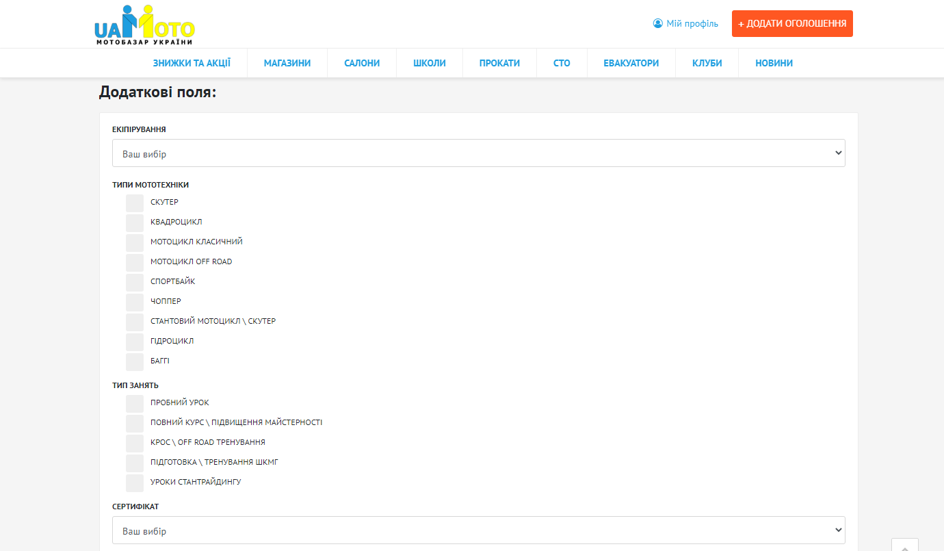Check Повний курс \ підвищення майстерності checkbox

point(135,423)
